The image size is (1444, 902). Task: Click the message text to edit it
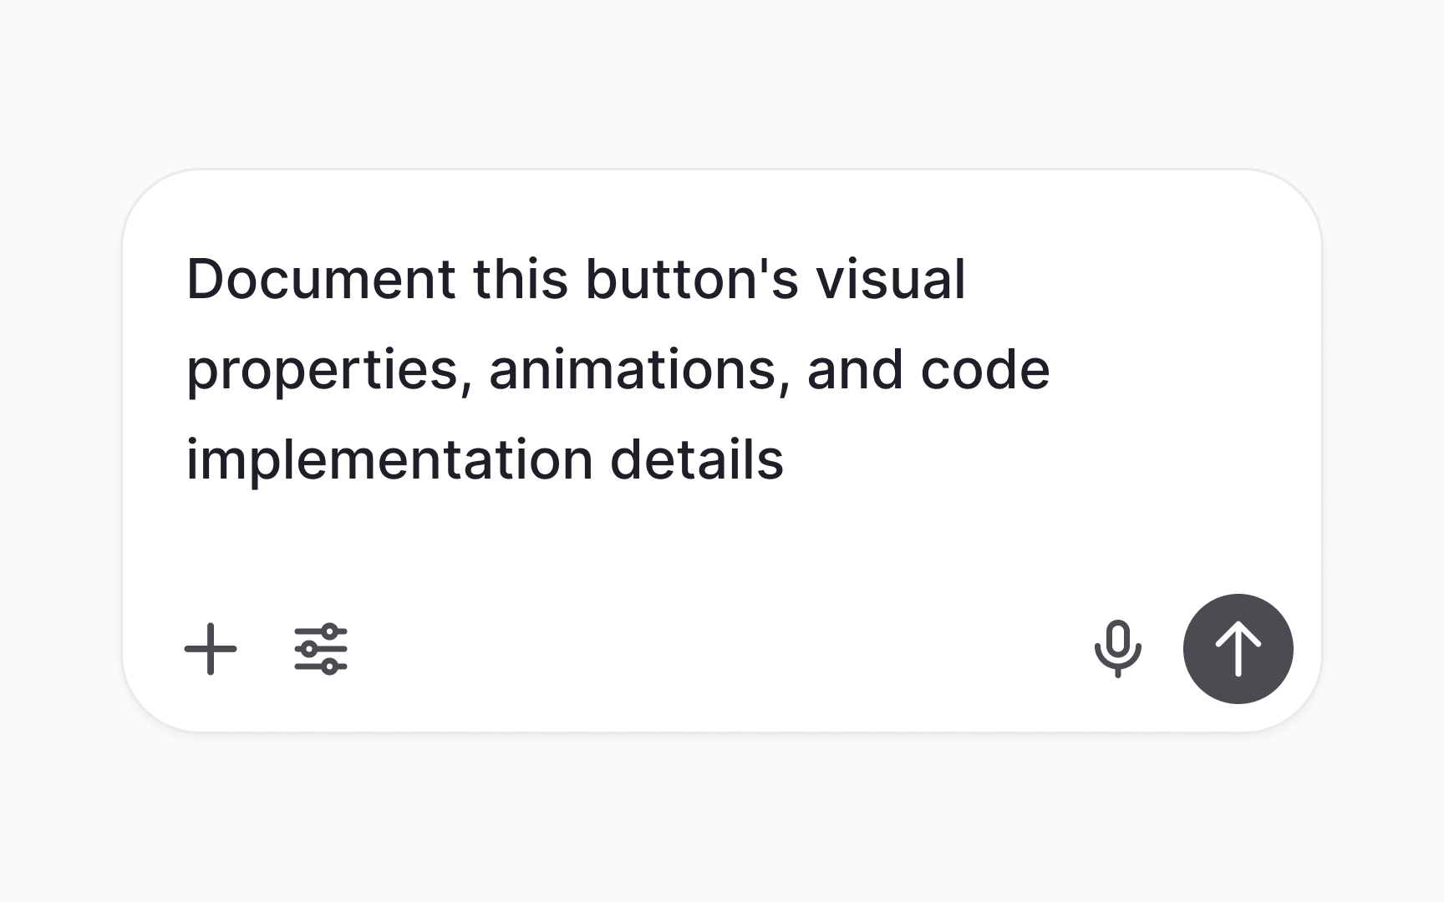[585, 367]
